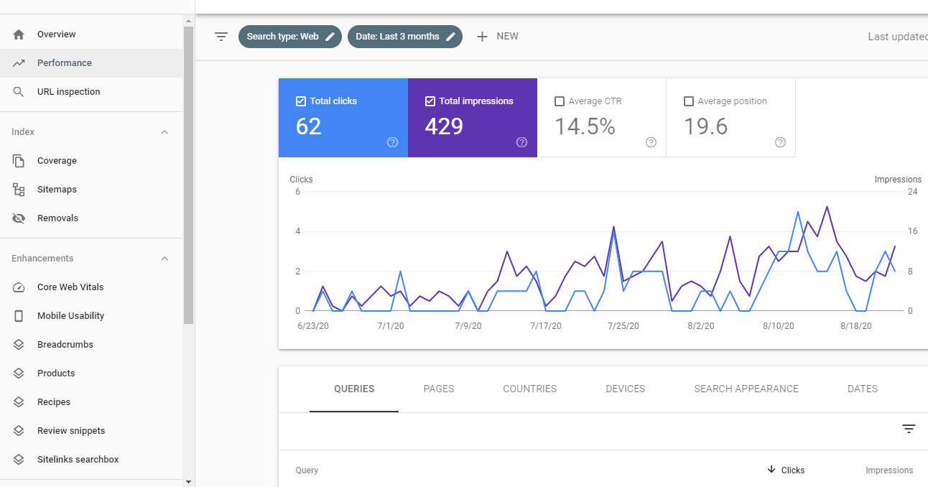
Task: Switch to the Pages tab
Action: click(438, 389)
